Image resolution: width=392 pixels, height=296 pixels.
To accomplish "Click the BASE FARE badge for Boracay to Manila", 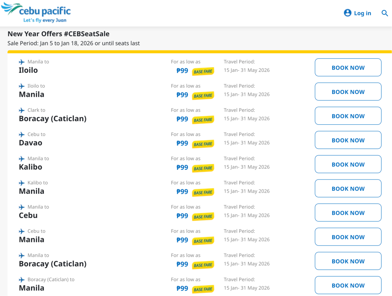I will point(203,289).
